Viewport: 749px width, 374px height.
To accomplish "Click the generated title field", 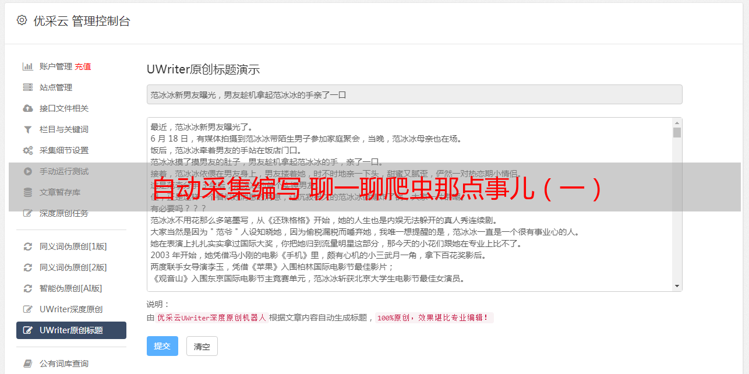I will tap(414, 94).
